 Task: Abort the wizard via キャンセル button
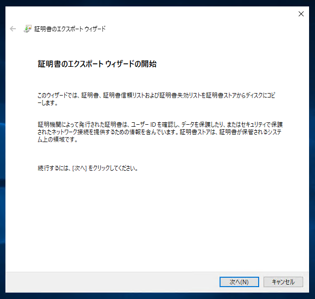click(283, 282)
